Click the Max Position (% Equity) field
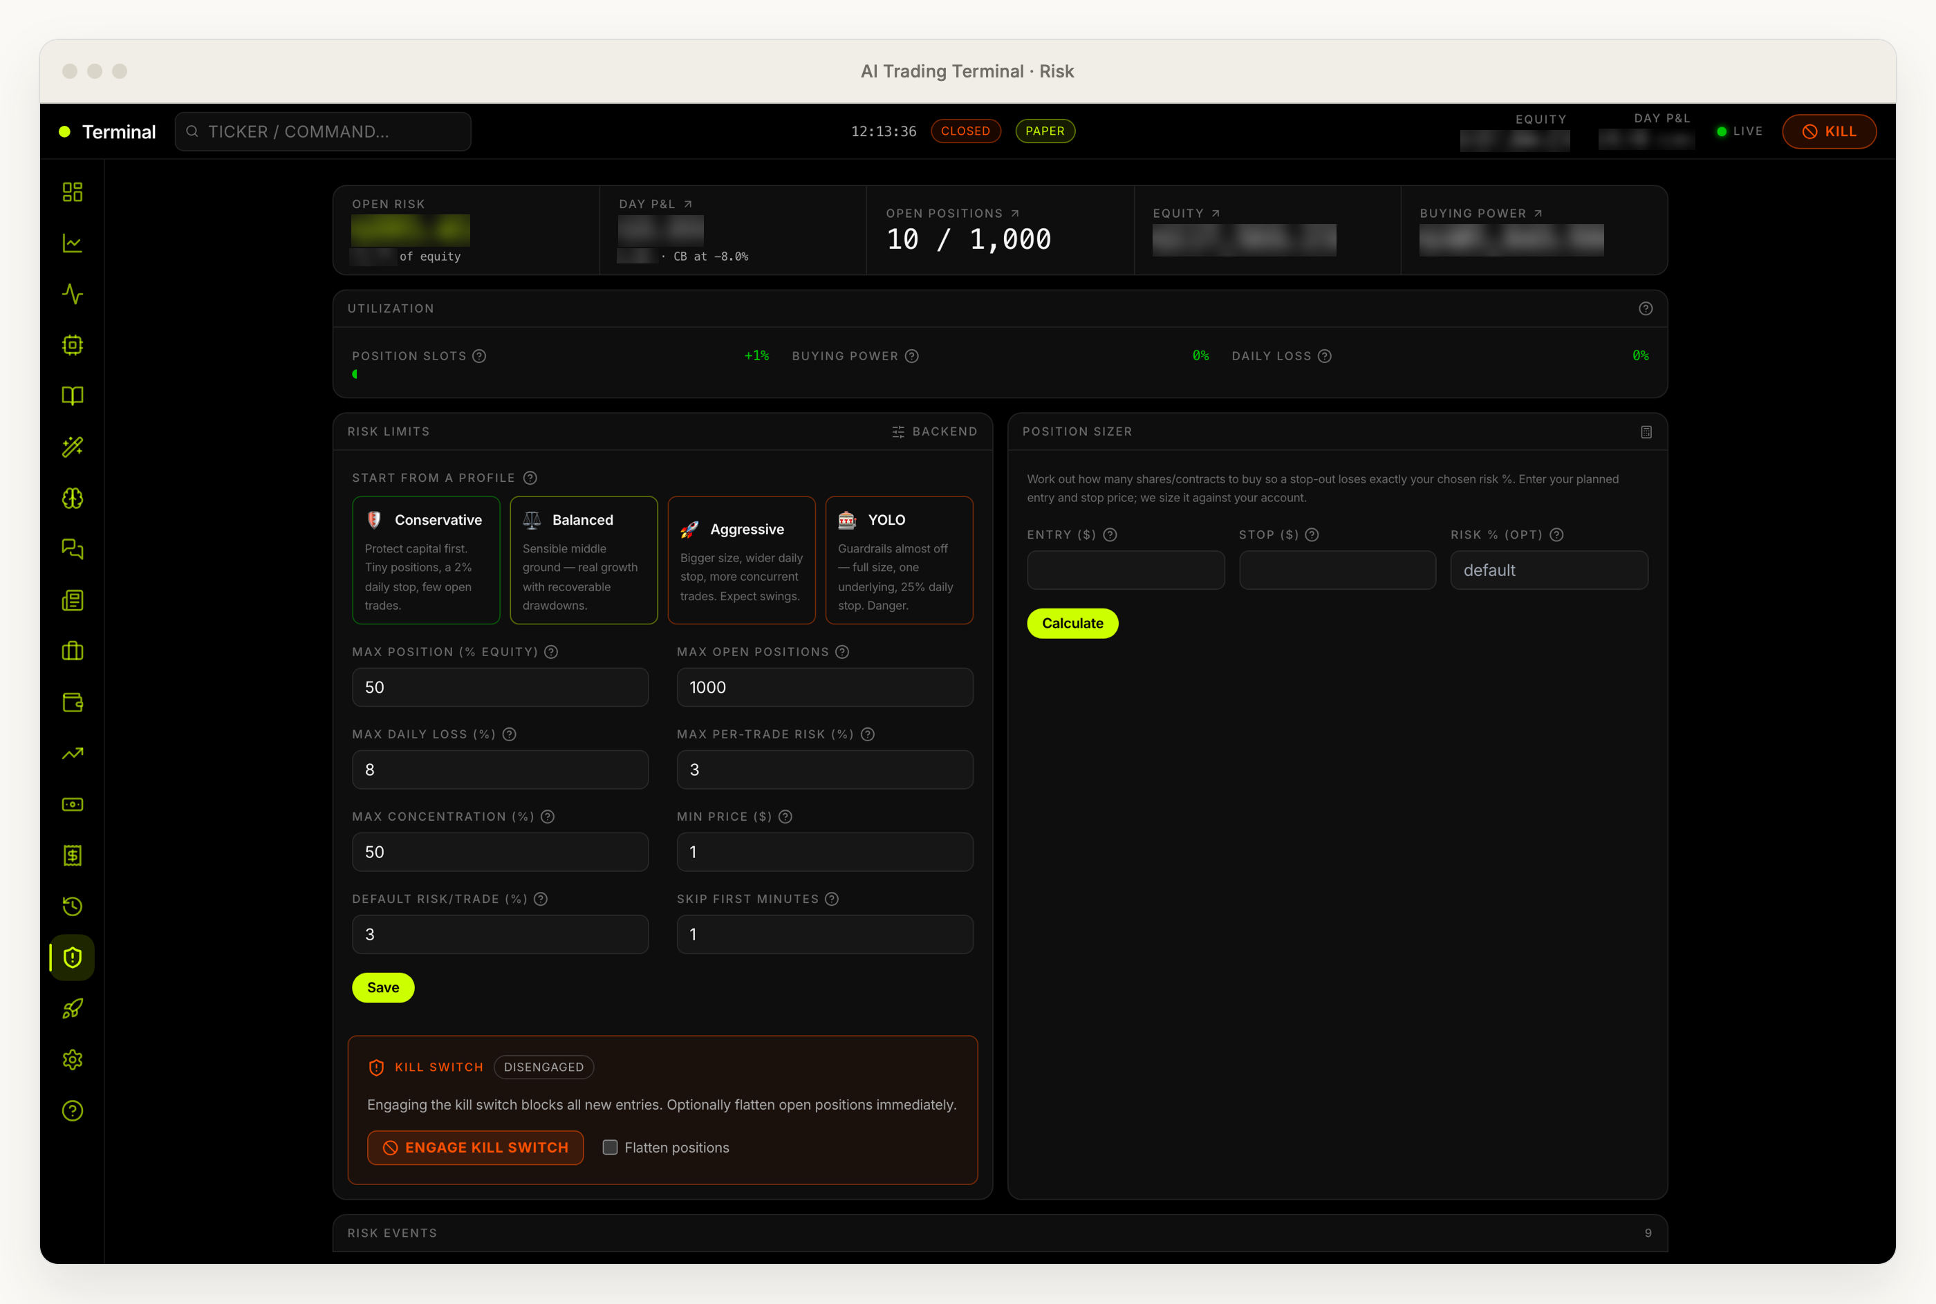1936x1304 pixels. pos(500,688)
